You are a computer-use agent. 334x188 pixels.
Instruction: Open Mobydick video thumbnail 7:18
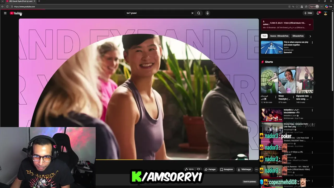[272, 115]
